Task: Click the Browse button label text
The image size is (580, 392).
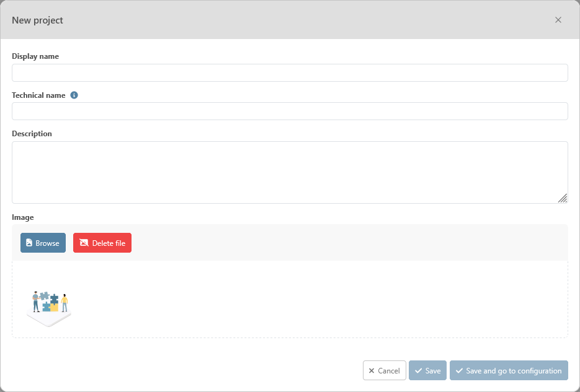Action: pyautogui.click(x=47, y=243)
